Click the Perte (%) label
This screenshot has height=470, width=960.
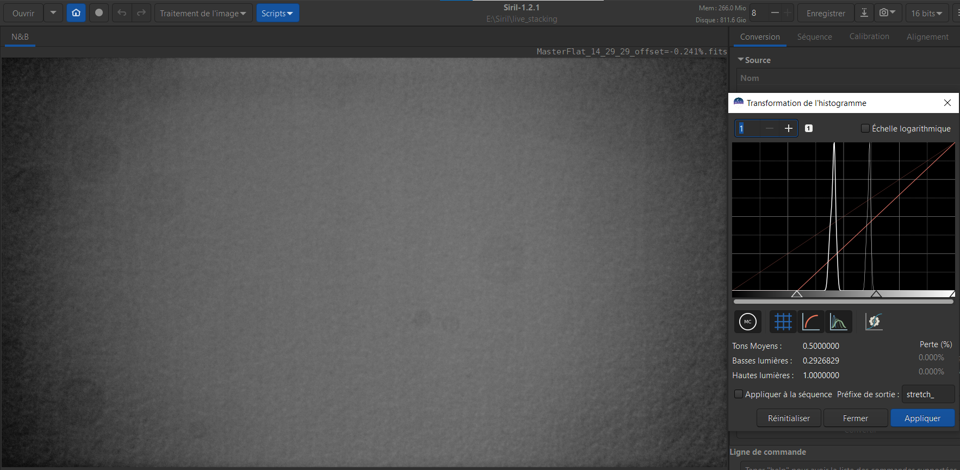click(x=936, y=344)
